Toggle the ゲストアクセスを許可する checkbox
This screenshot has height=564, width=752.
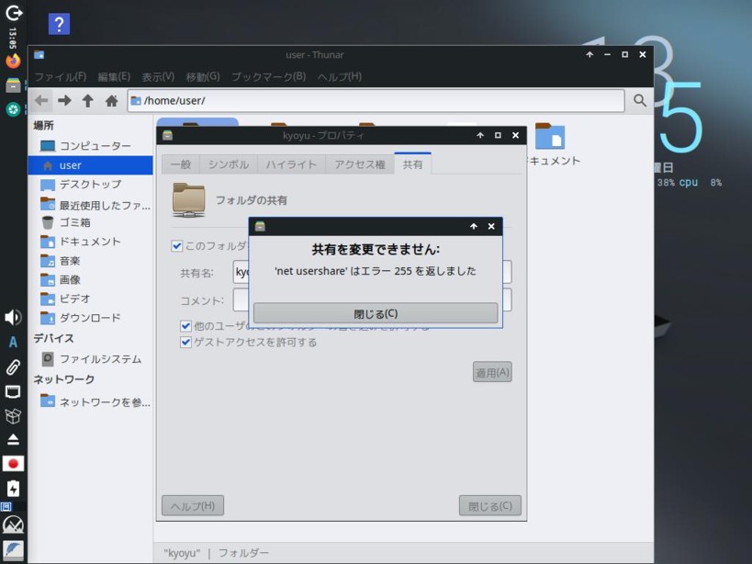[186, 343]
